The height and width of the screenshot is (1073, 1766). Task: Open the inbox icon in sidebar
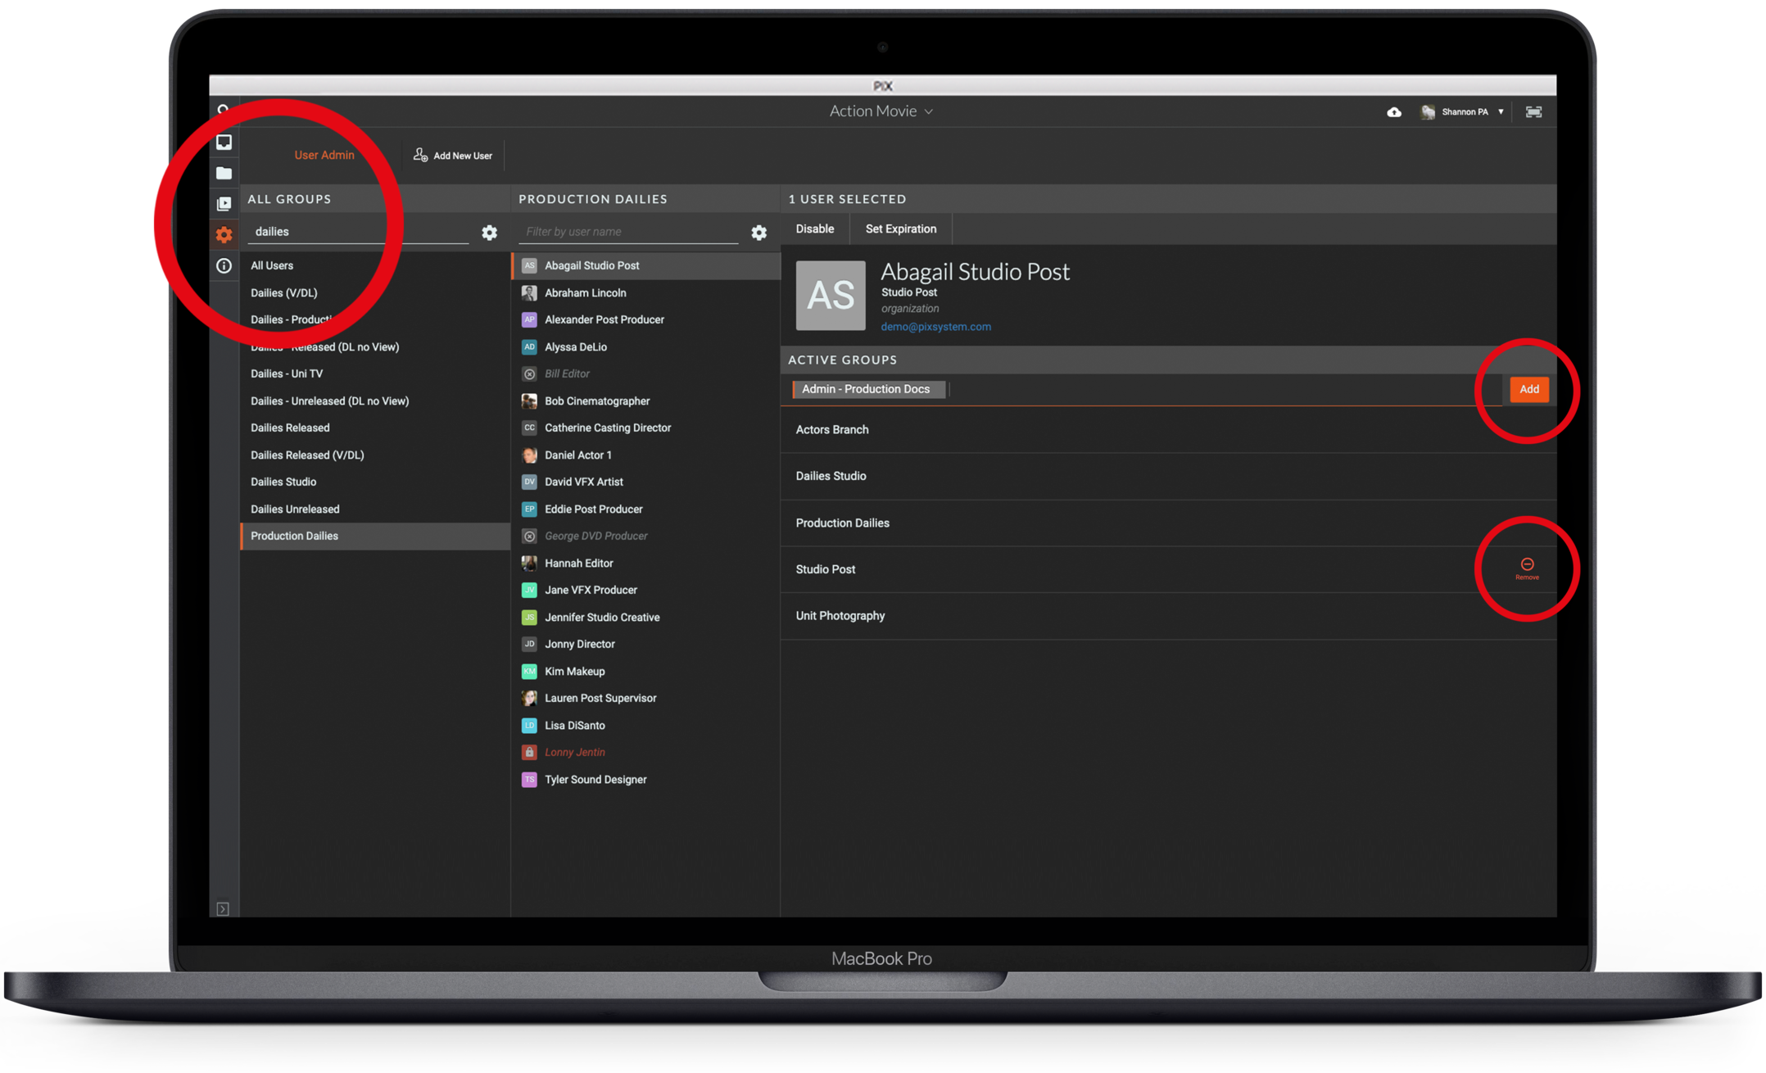click(224, 143)
